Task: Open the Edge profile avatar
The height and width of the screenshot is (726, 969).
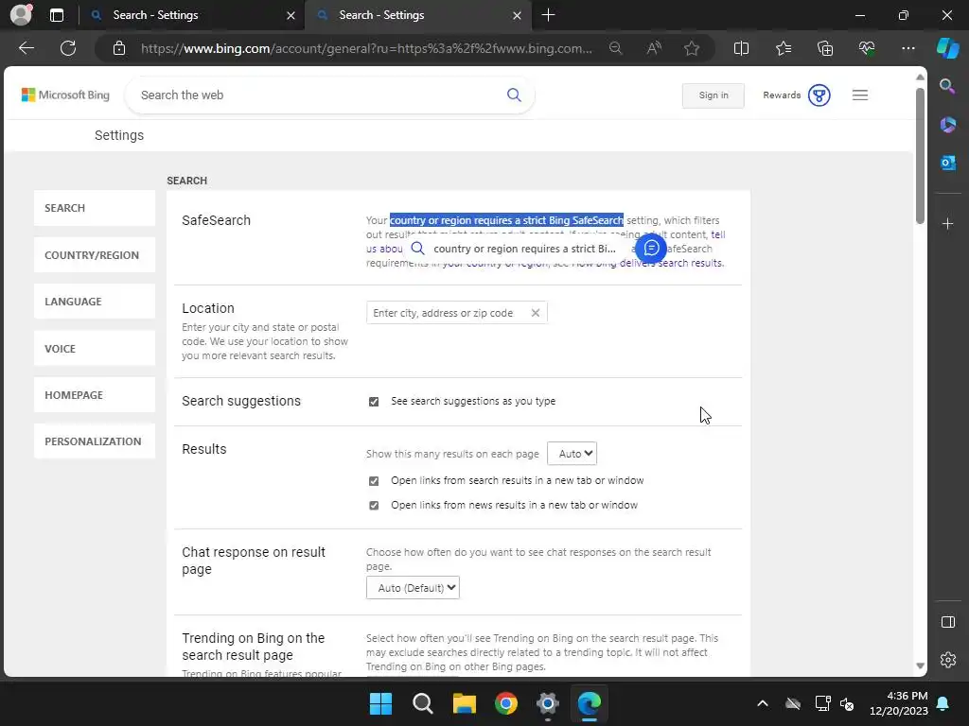Action: pos(21,15)
